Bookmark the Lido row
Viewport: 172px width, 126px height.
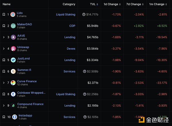[4, 14]
